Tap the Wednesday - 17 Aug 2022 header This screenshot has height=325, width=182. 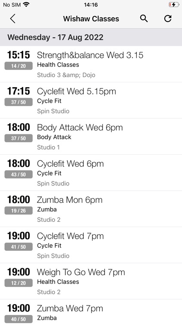point(91,37)
